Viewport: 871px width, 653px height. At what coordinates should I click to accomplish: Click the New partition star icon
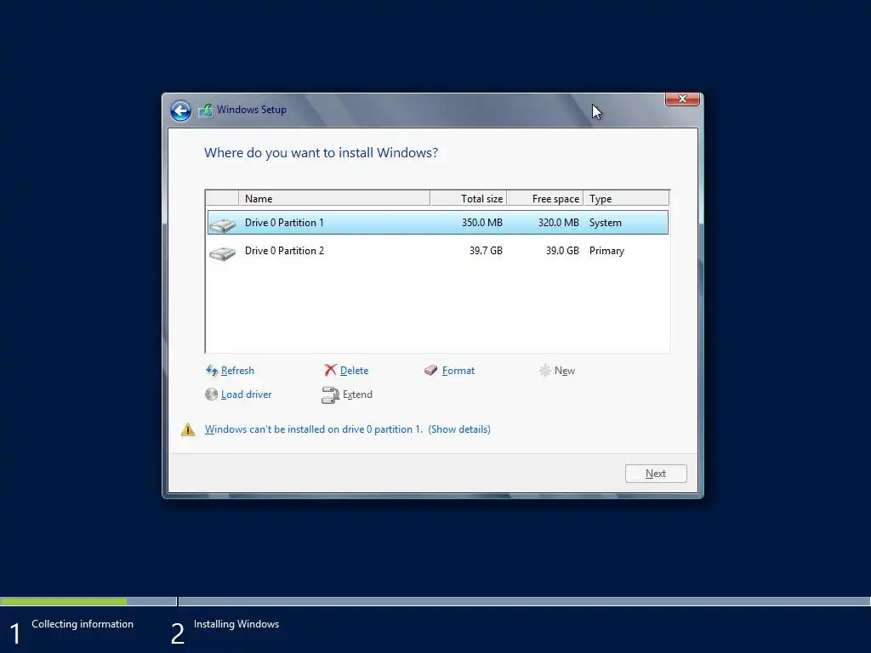[x=545, y=371]
